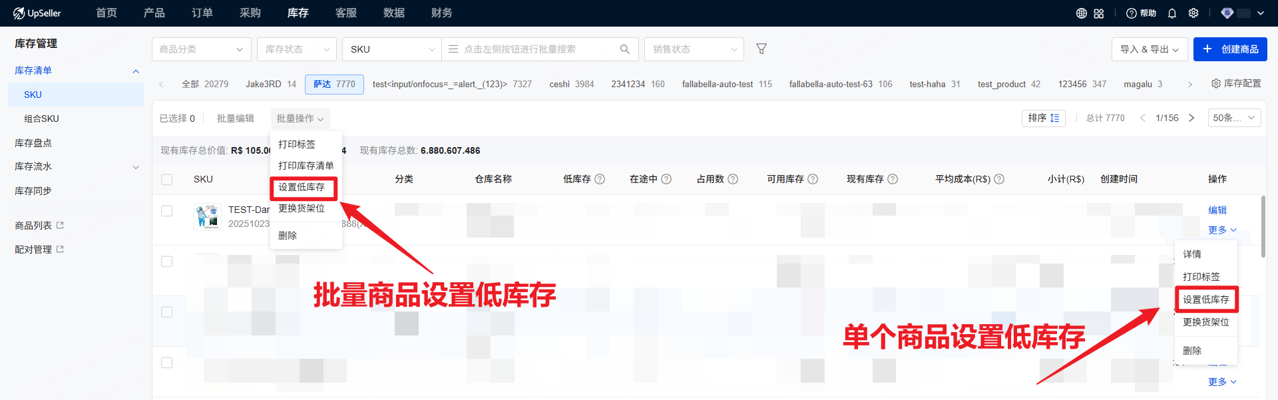Open the notification bell
The width and height of the screenshot is (1278, 400).
[x=1172, y=13]
